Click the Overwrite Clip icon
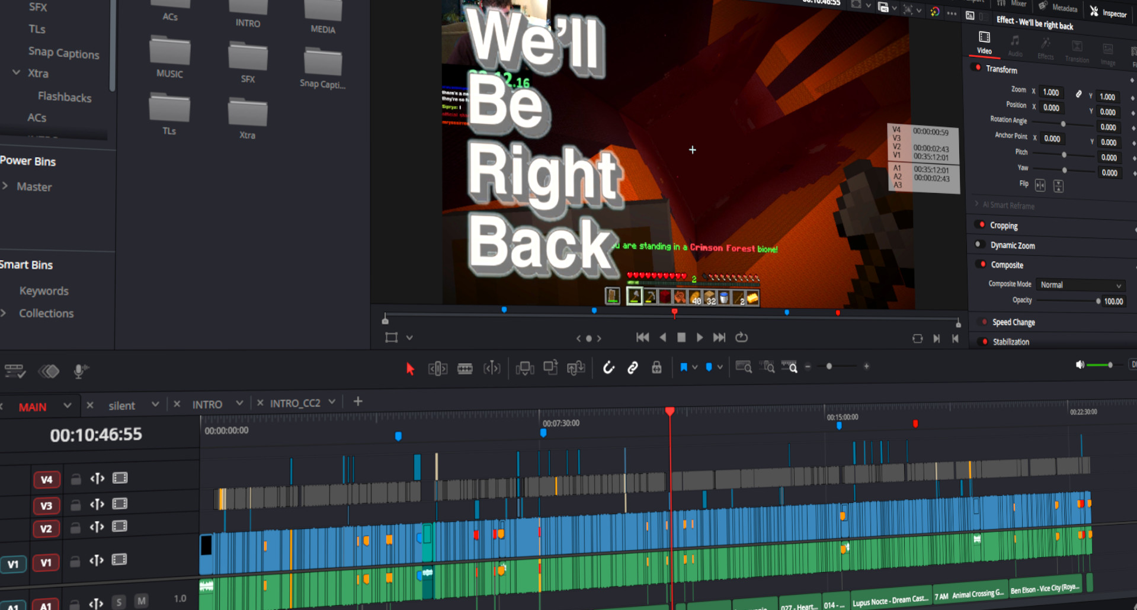The image size is (1137, 610). click(x=550, y=368)
